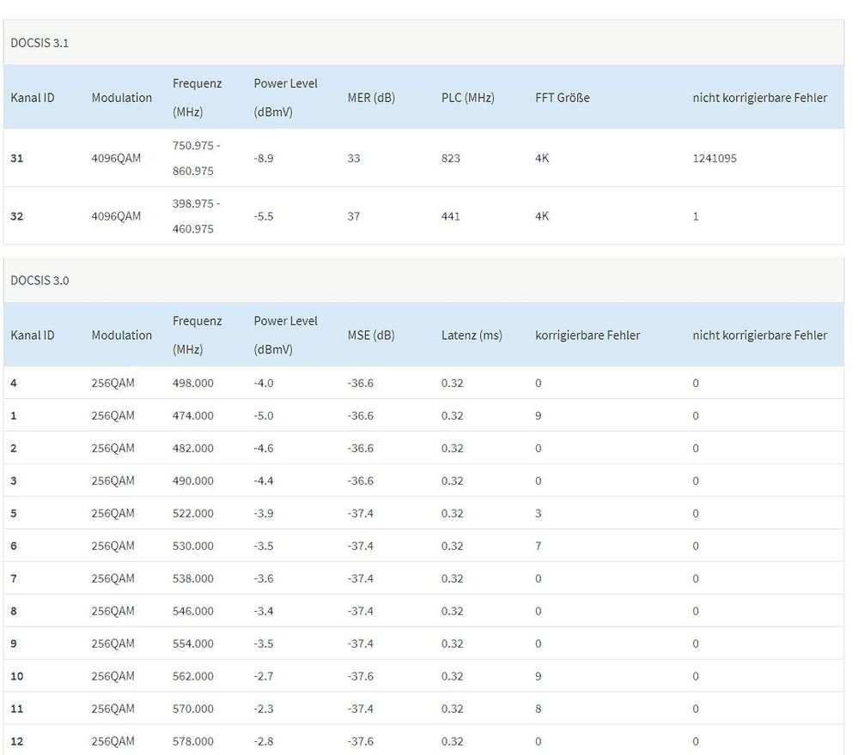Click the MSE (dB) column header
Screen dimensions: 858x755
371,335
